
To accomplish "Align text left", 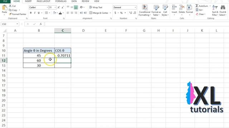I will pyautogui.click(x=68, y=13).
